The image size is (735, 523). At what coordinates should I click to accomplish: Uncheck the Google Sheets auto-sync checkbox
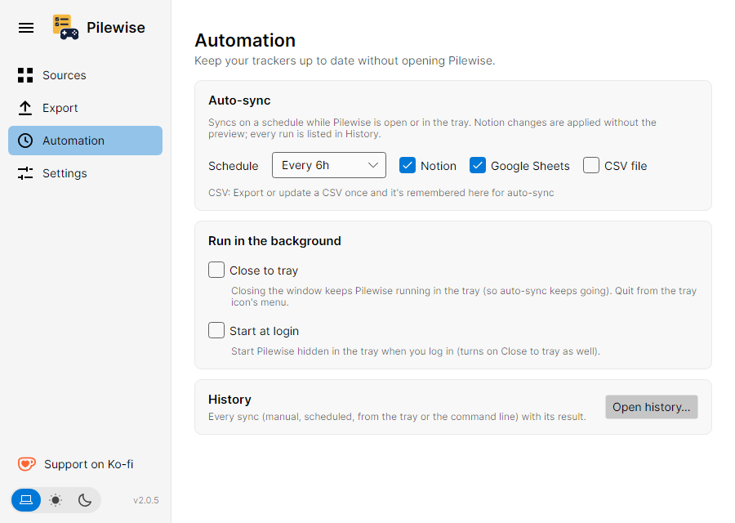(478, 166)
